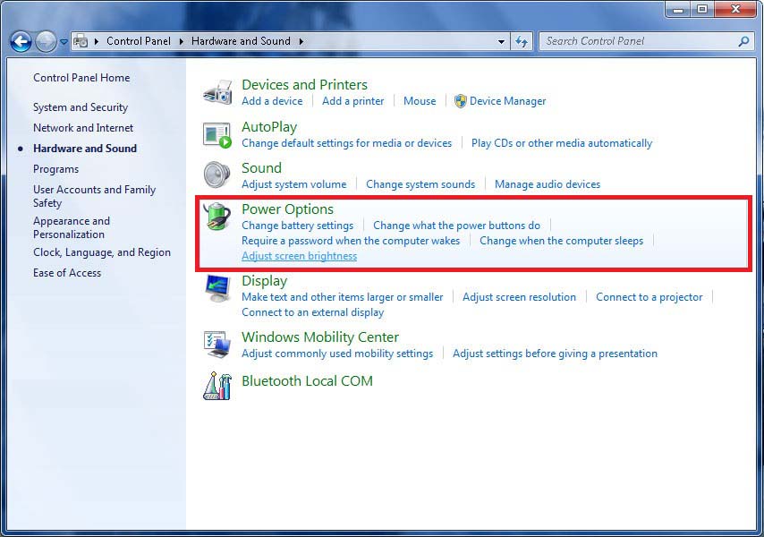
Task: Click Adjust settings before giving a presentation
Action: click(555, 354)
